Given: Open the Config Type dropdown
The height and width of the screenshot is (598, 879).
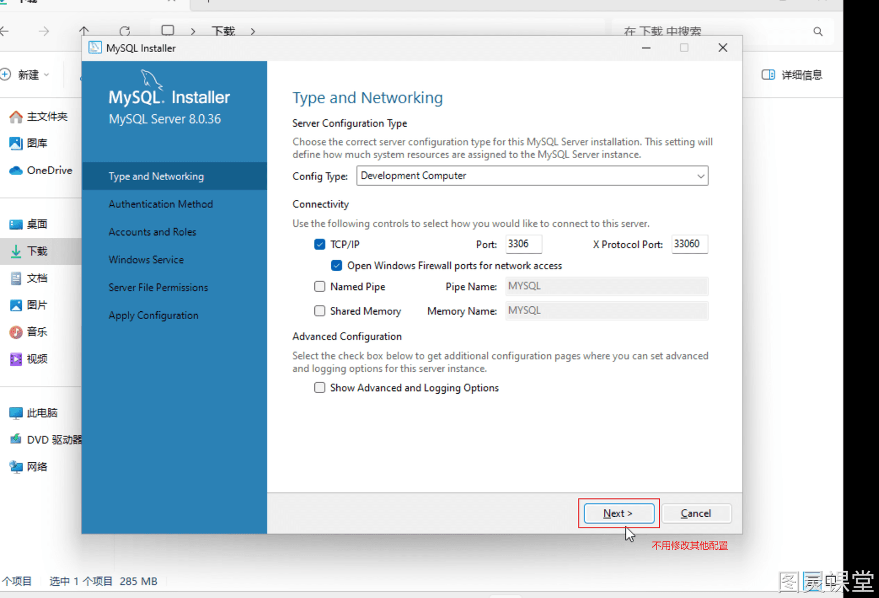Looking at the screenshot, I should (x=532, y=176).
